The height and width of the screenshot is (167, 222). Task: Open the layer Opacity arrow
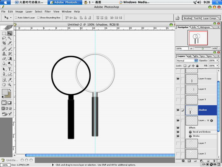tap(217, 61)
